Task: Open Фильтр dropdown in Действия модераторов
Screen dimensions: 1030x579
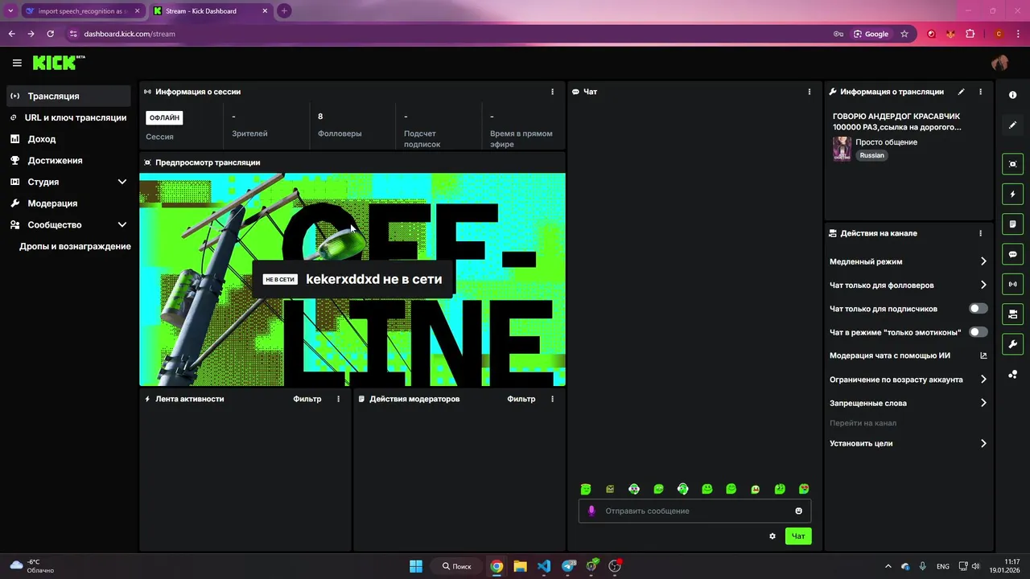Action: coord(521,399)
